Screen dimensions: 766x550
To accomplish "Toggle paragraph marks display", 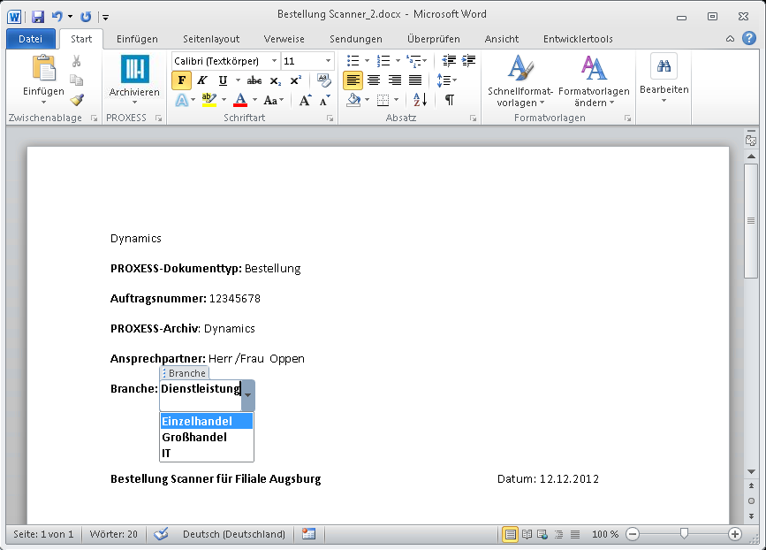I will [x=450, y=100].
